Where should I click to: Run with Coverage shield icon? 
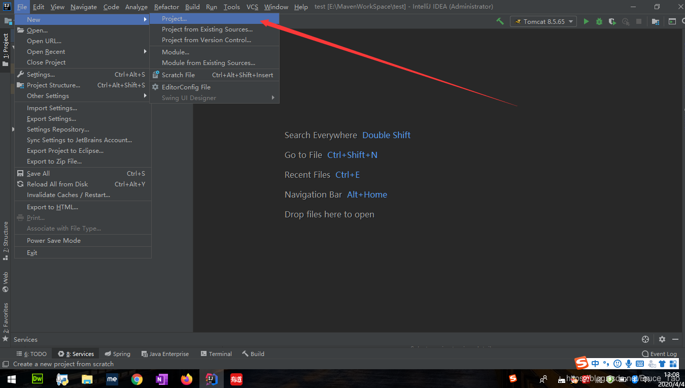click(612, 21)
